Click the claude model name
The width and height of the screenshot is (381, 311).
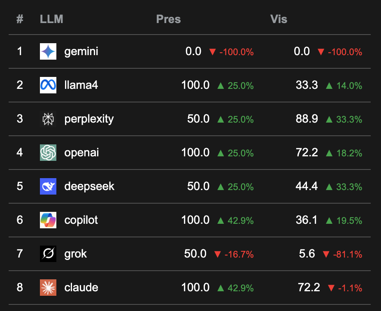81,288
